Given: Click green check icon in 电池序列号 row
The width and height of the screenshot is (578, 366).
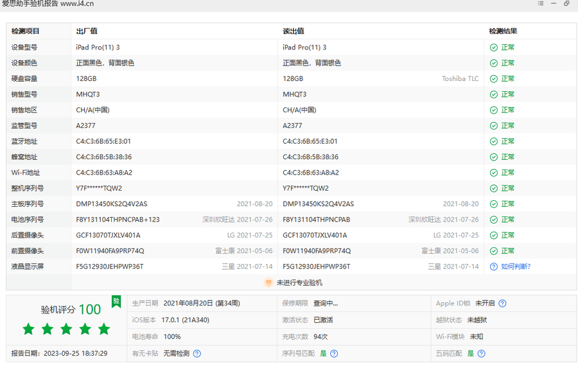Looking at the screenshot, I should pyautogui.click(x=493, y=220).
